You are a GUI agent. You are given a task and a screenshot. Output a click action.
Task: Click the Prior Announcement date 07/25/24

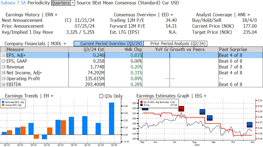pyautogui.click(x=84, y=26)
